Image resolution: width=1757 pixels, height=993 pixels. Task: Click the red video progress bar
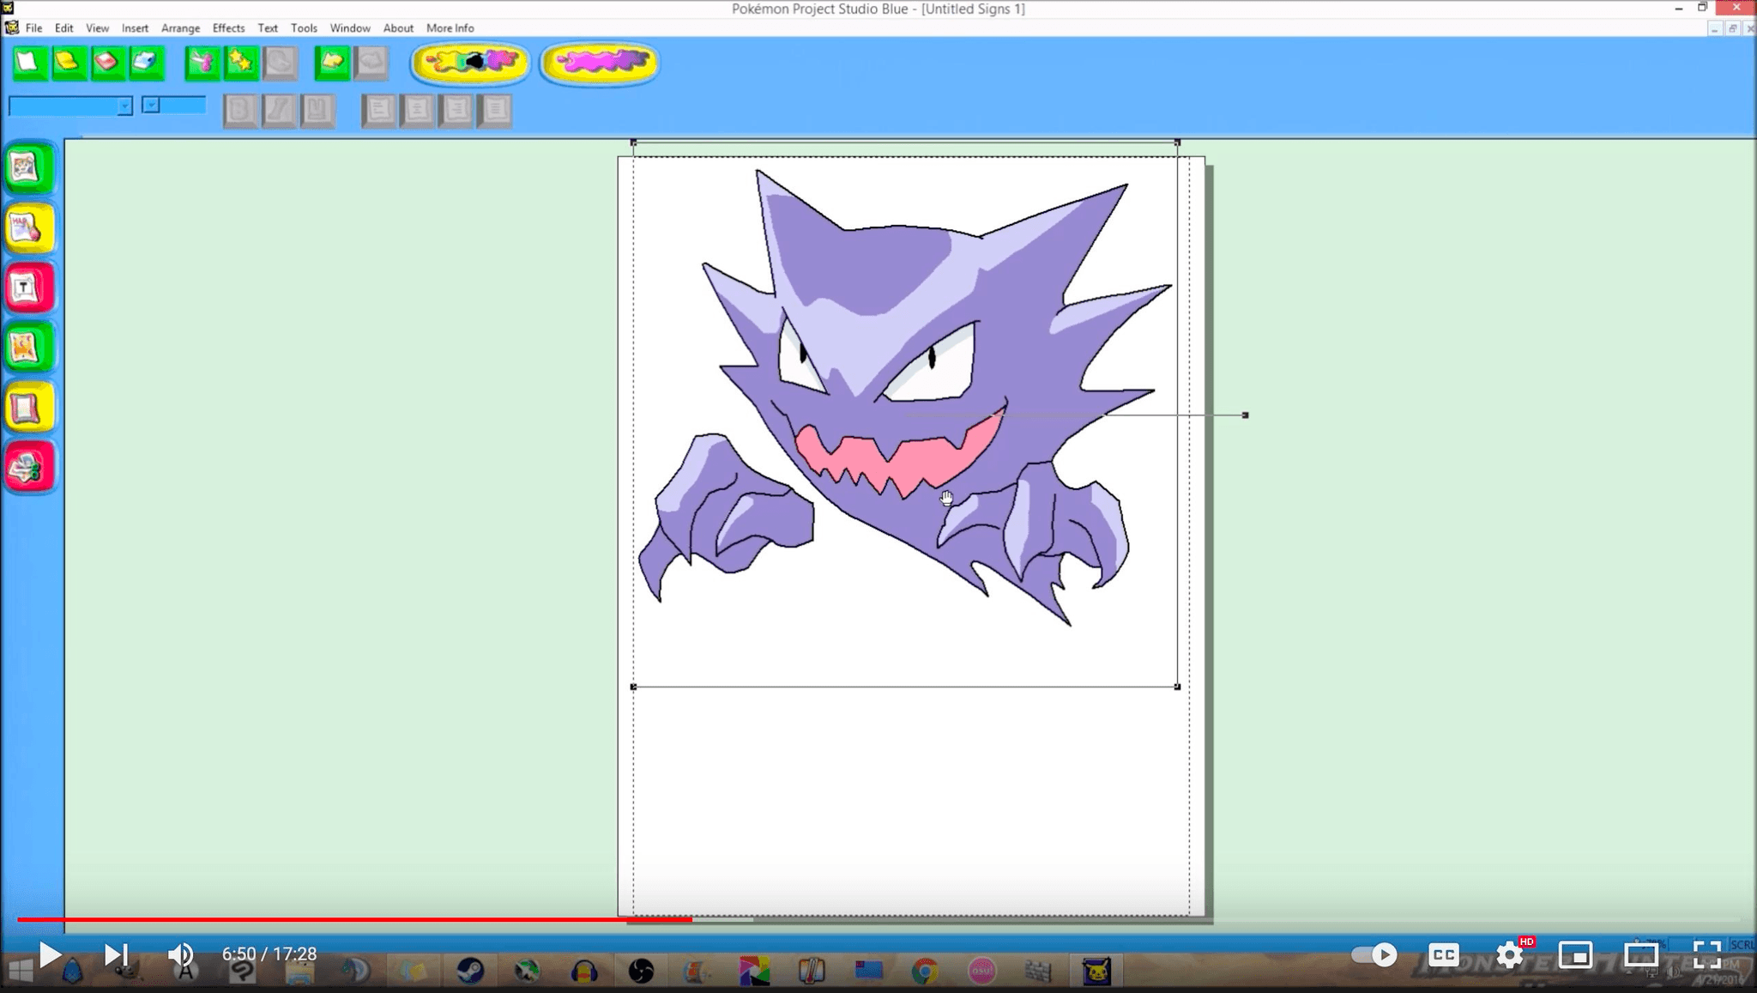click(343, 919)
